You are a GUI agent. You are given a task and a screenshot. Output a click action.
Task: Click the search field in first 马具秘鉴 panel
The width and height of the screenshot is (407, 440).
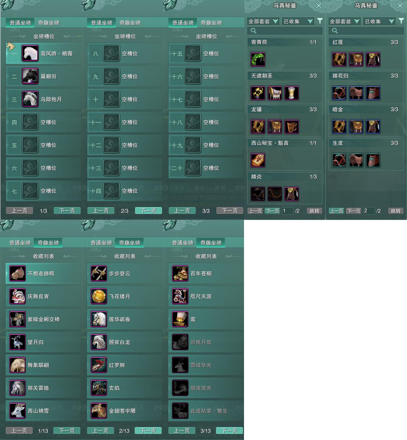[x=285, y=31]
